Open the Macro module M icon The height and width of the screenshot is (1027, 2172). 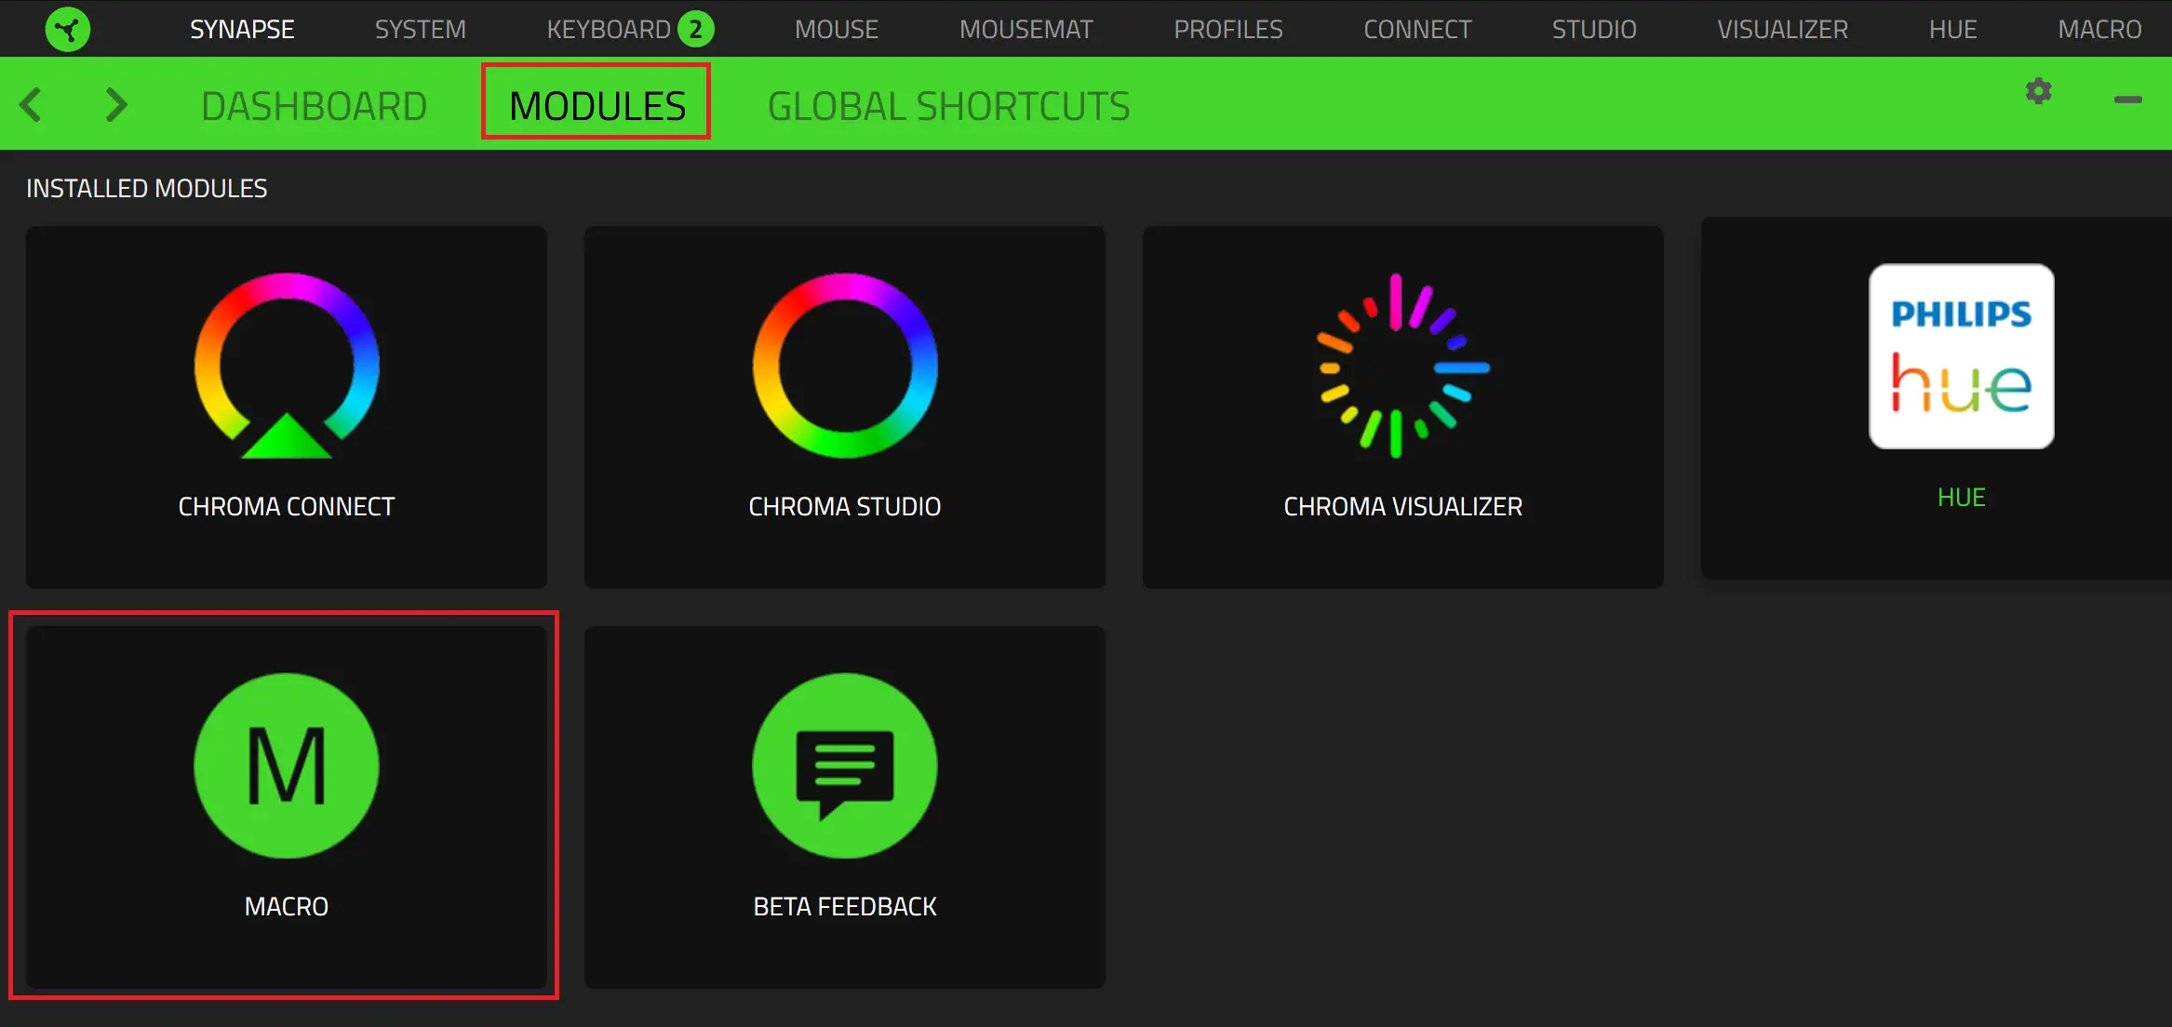286,765
